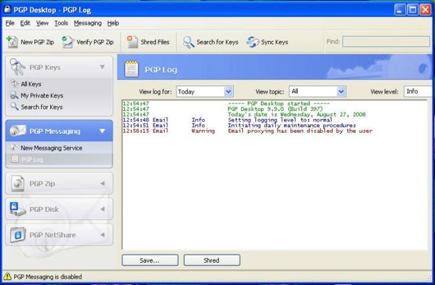Click the PGP Zip panel icon
The width and height of the screenshot is (435, 285).
coord(18,183)
